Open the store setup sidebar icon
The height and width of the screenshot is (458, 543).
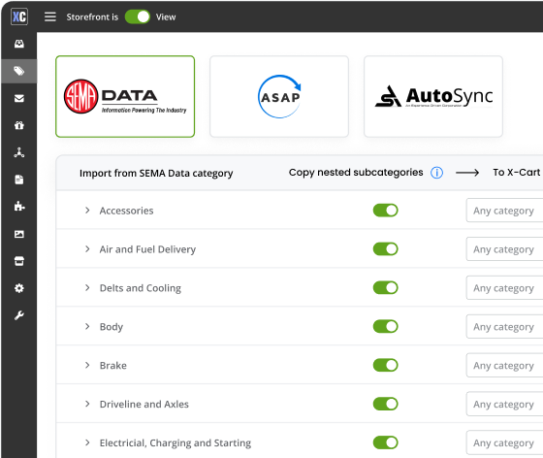click(19, 261)
